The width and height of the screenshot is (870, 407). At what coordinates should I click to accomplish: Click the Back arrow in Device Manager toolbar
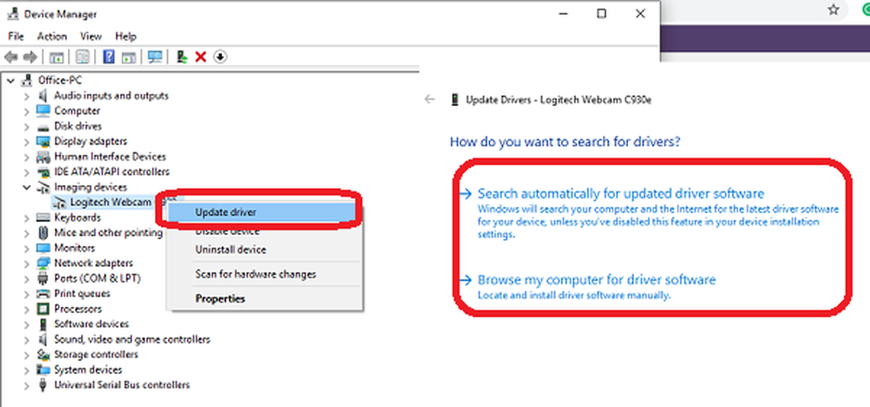point(10,57)
